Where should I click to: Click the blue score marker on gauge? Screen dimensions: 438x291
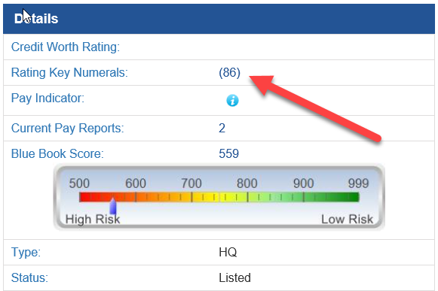(x=113, y=206)
